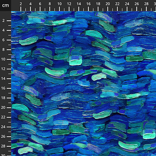Screen dimensions: 156x156
Task: Click the cm unit label in ruler corner
Action: pos(5,5)
